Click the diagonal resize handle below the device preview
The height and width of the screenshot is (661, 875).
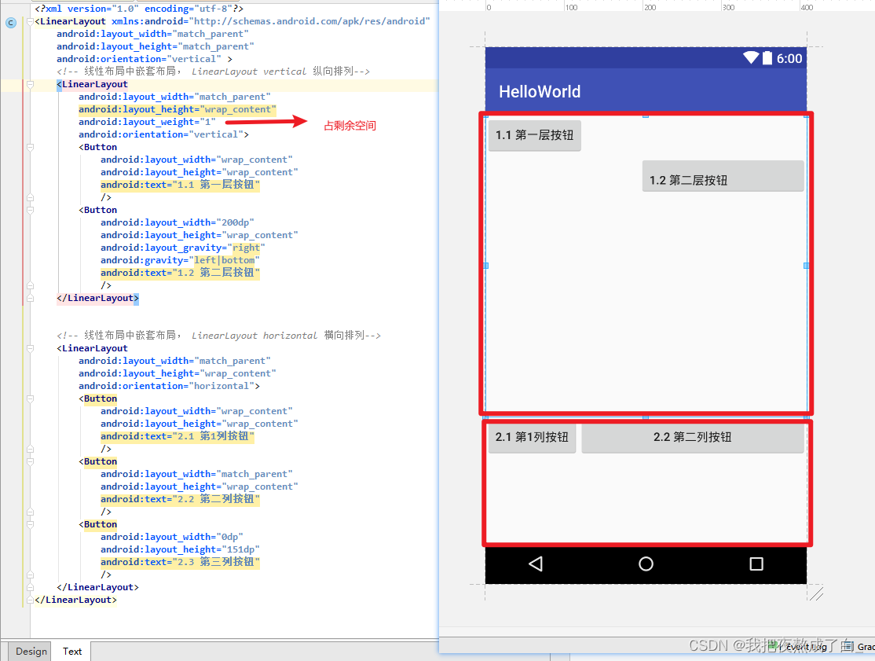click(816, 593)
